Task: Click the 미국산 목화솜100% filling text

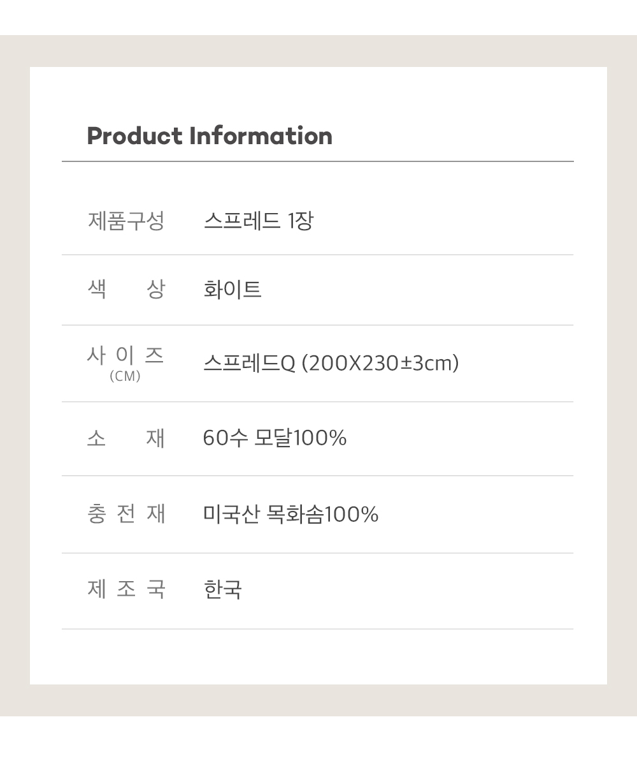Action: pyautogui.click(x=291, y=514)
